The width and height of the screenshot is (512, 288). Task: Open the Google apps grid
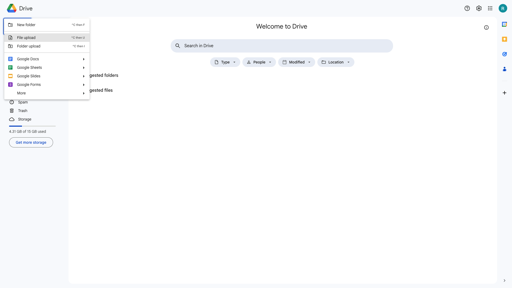pyautogui.click(x=490, y=8)
